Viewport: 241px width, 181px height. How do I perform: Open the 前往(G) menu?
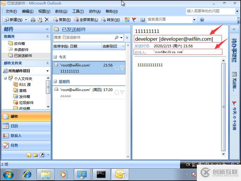point(61,11)
